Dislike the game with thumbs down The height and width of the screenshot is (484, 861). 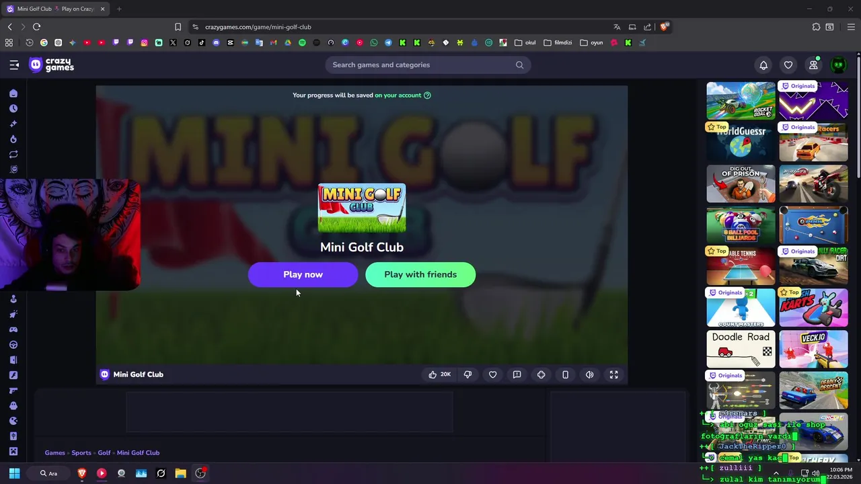[x=467, y=374]
